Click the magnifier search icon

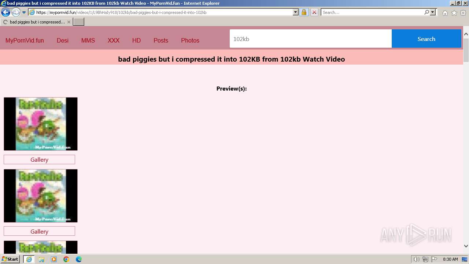(426, 12)
